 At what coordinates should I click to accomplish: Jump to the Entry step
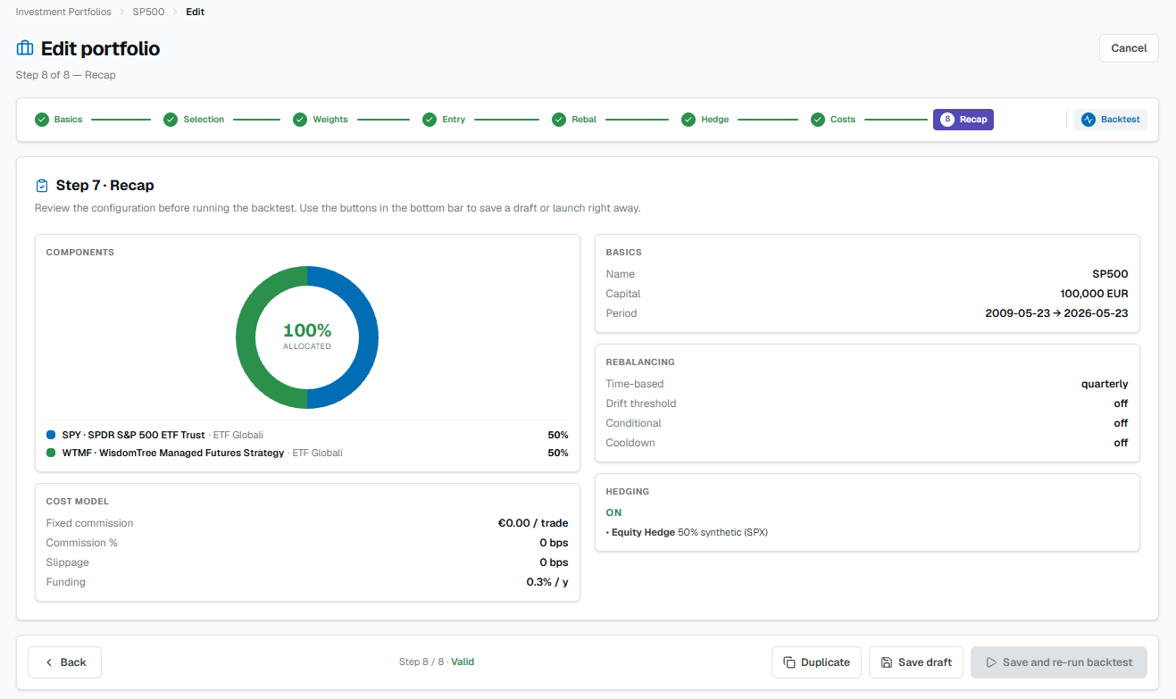pyautogui.click(x=444, y=120)
